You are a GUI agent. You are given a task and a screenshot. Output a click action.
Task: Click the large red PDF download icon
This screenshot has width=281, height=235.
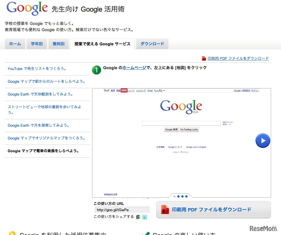[165, 209]
